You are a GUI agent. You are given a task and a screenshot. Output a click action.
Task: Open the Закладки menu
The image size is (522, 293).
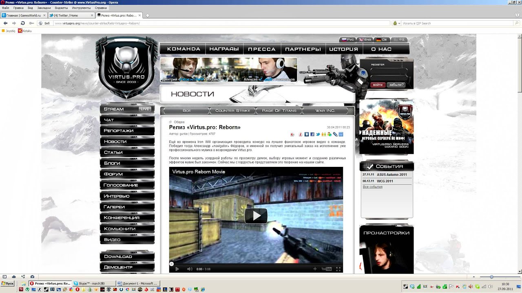point(44,8)
